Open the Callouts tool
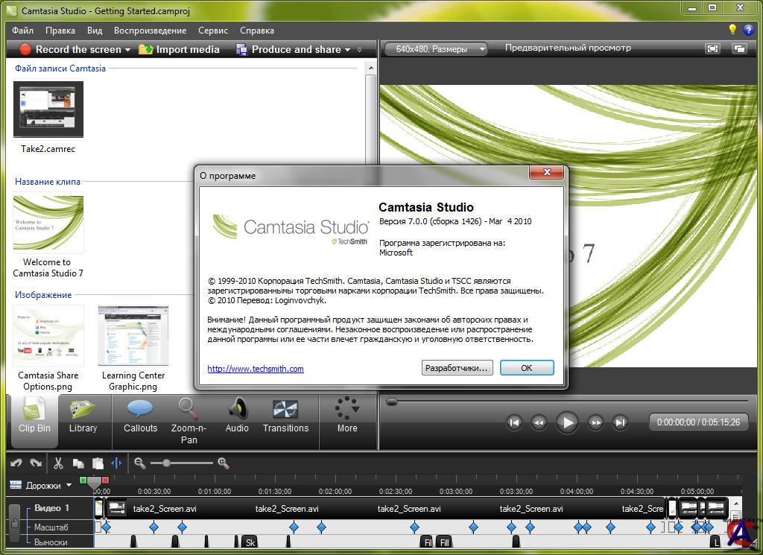This screenshot has width=763, height=555. coord(140,416)
